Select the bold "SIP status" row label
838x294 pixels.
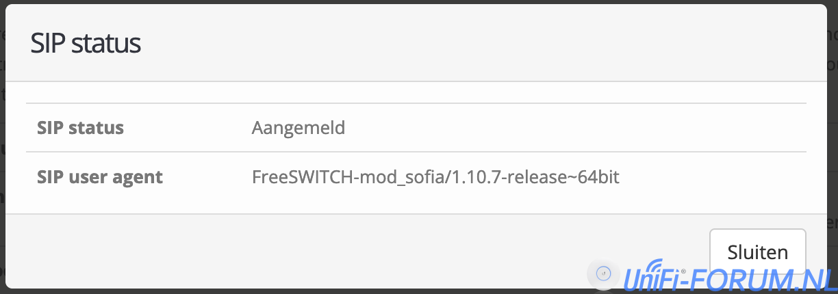pos(81,128)
